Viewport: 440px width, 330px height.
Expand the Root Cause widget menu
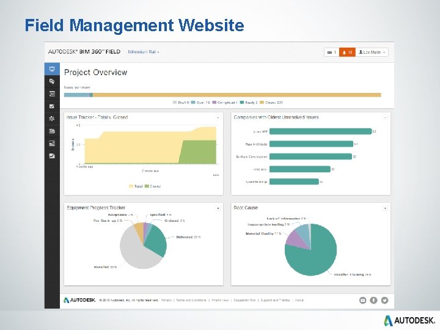[385, 208]
